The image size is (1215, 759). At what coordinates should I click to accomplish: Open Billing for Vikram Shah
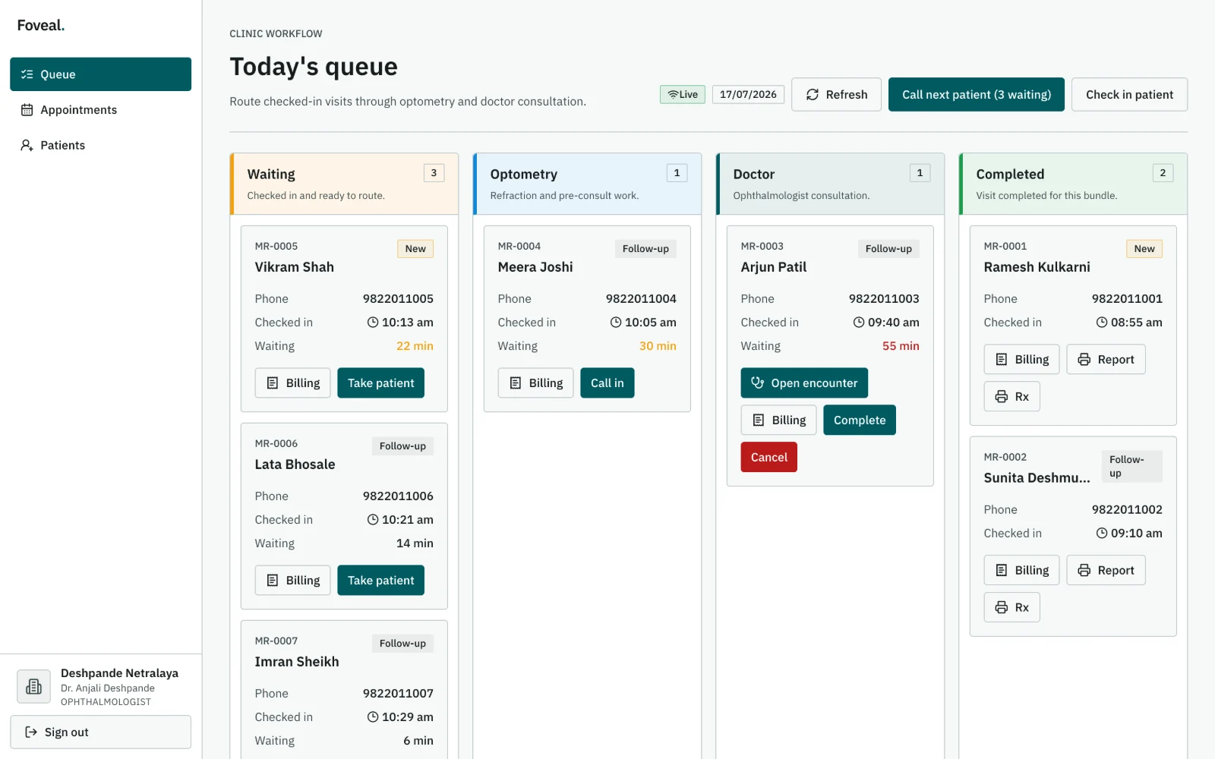[292, 383]
